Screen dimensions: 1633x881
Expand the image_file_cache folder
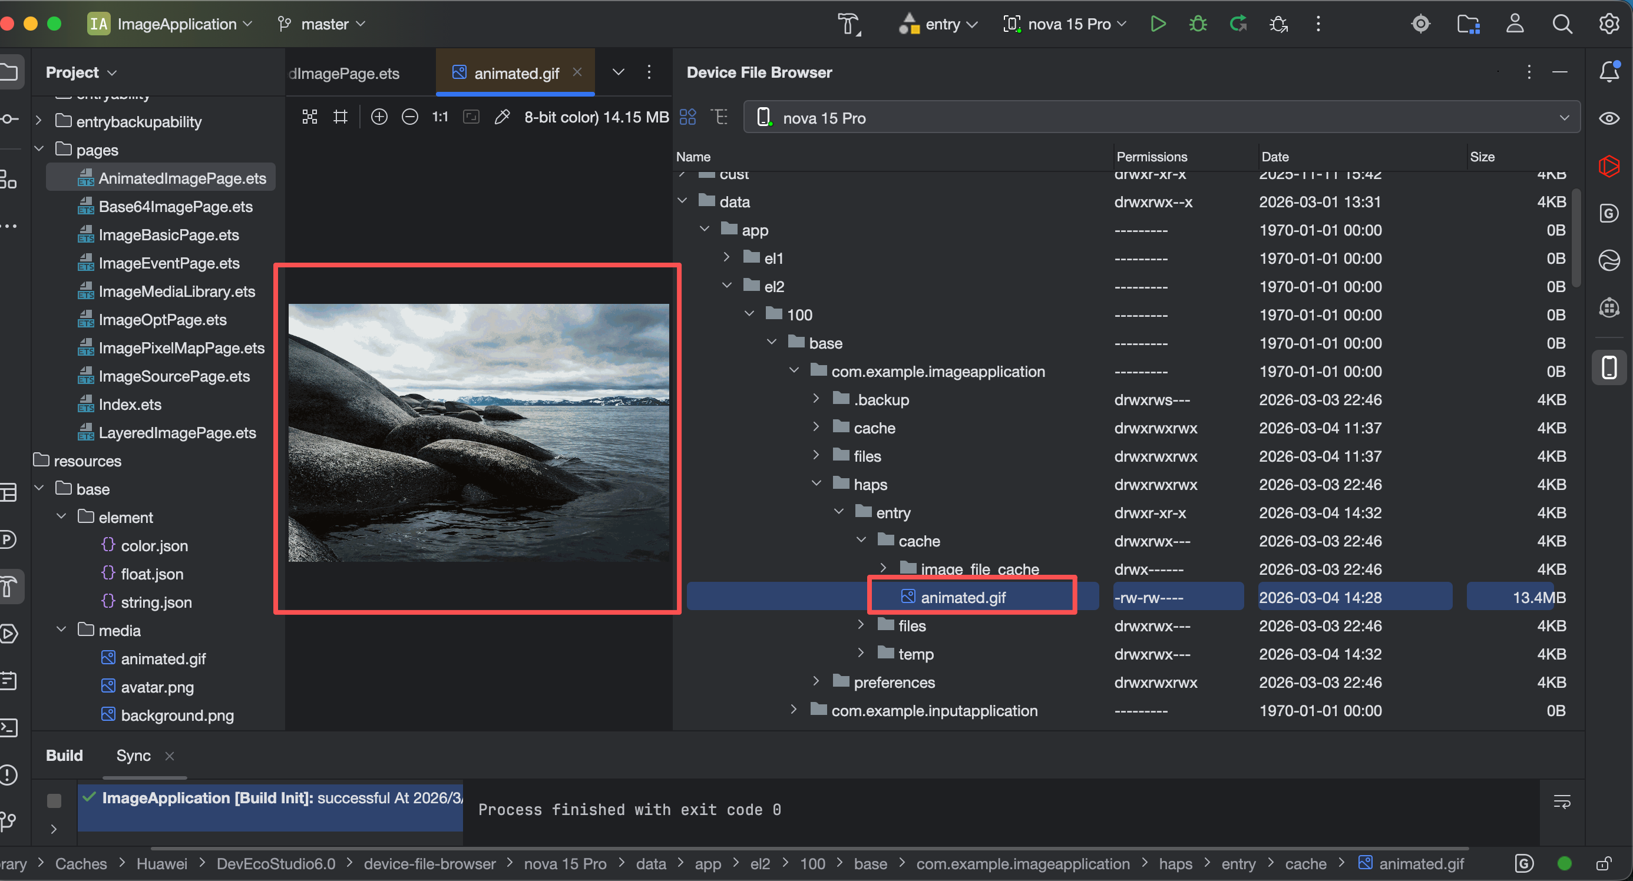(x=884, y=567)
